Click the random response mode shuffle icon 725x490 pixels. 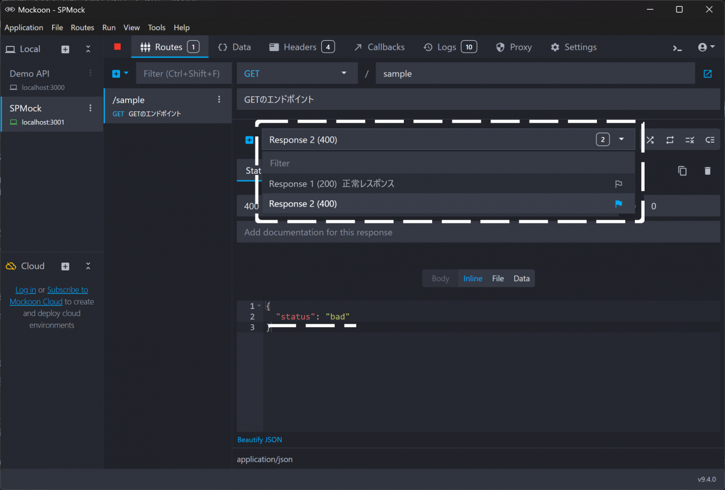coord(650,140)
